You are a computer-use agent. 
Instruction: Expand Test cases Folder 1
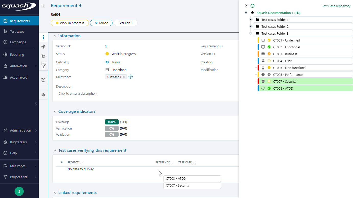[x=250, y=19]
